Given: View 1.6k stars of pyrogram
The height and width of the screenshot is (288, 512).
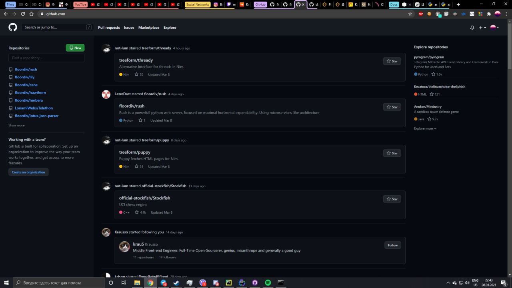Looking at the screenshot, I should (x=437, y=74).
